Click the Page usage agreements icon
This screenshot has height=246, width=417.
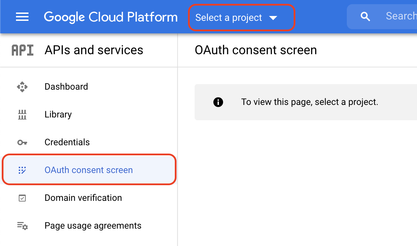click(x=22, y=225)
